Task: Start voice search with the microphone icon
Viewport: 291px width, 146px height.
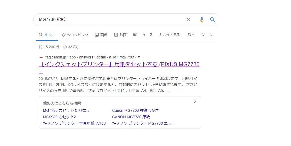Action: [x=202, y=20]
